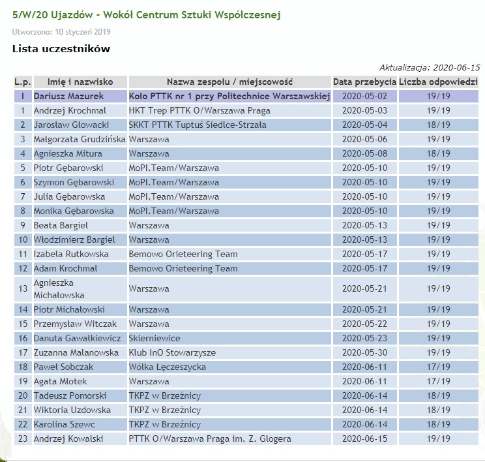Select the name Szymon Gębarowski
This screenshot has width=485, height=462.
(x=74, y=182)
